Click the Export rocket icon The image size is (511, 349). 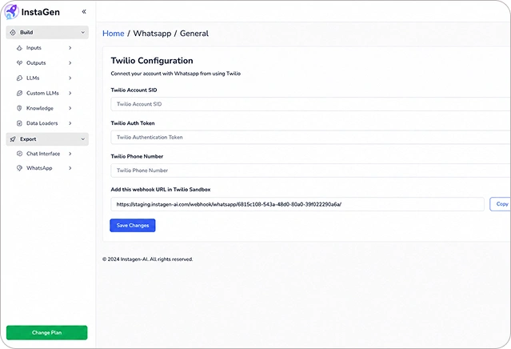(x=13, y=139)
